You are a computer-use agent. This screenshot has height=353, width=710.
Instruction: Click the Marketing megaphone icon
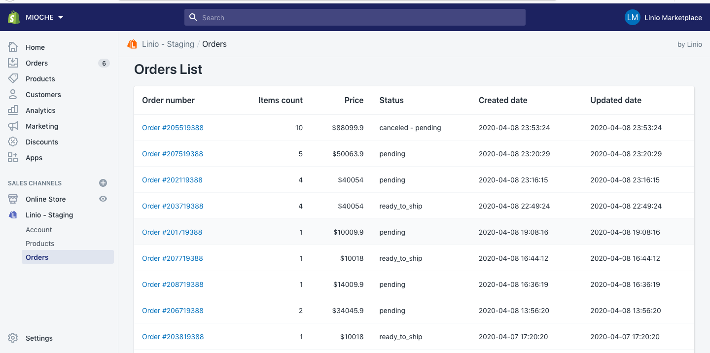coord(13,126)
